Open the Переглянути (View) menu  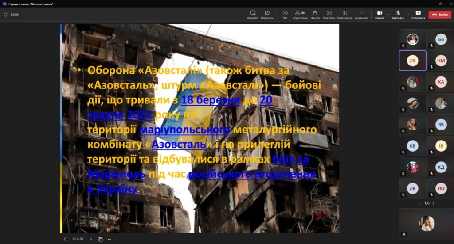[x=344, y=15]
